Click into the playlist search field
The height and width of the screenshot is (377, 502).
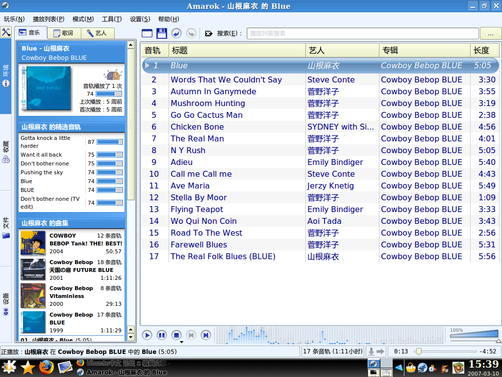point(362,33)
